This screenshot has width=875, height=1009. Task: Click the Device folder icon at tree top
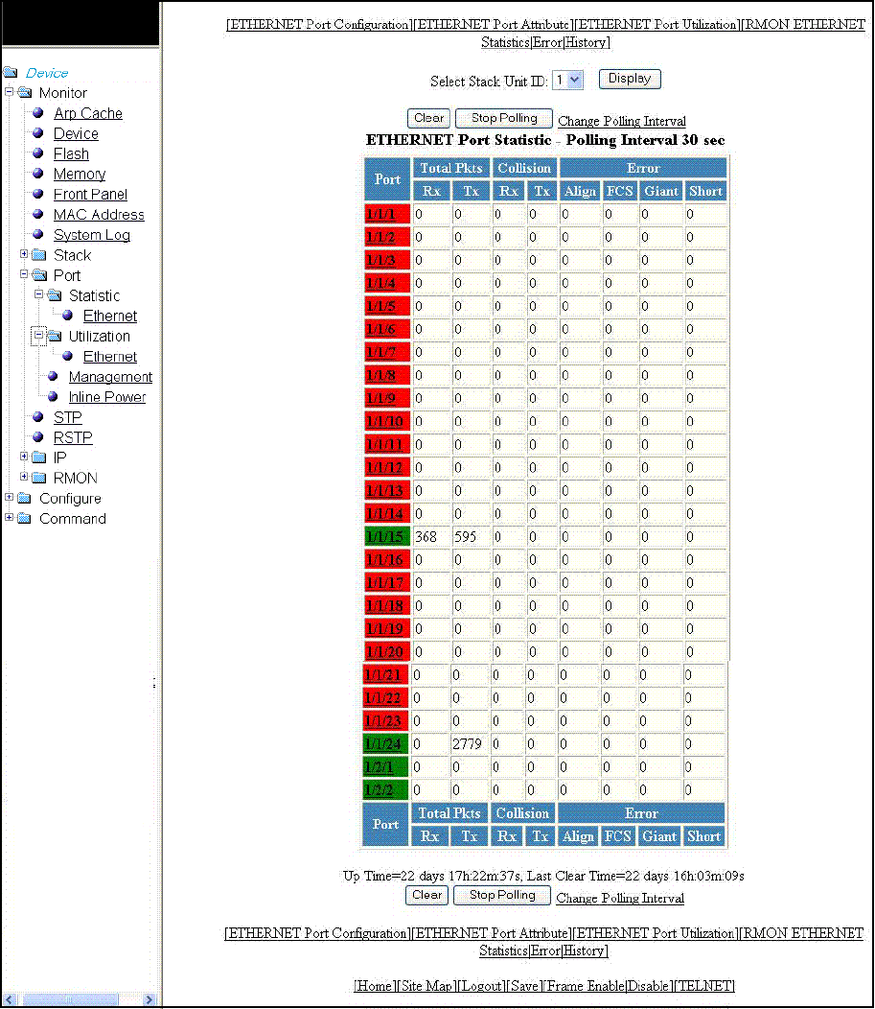pos(11,72)
